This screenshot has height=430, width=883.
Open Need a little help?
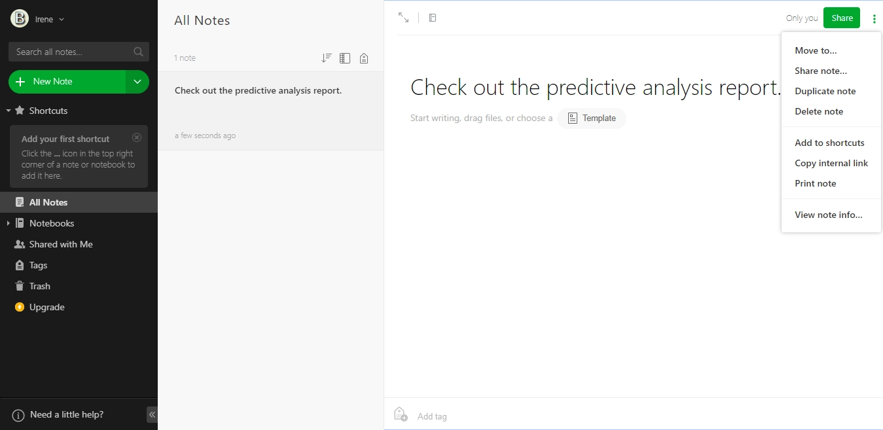(60, 414)
